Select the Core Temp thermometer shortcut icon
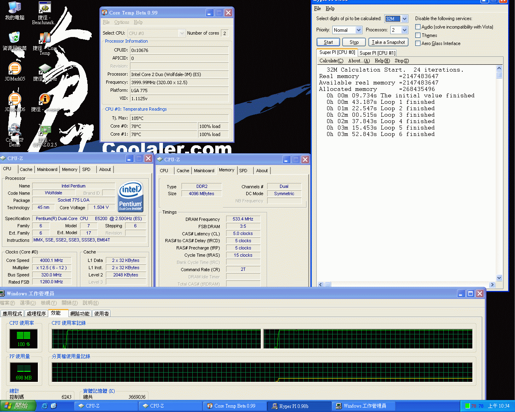Viewport: 515px width, 412px height. 45,43
